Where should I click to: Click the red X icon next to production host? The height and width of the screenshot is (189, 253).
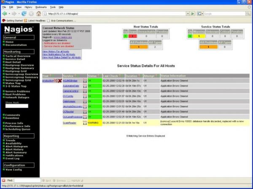pos(59,80)
